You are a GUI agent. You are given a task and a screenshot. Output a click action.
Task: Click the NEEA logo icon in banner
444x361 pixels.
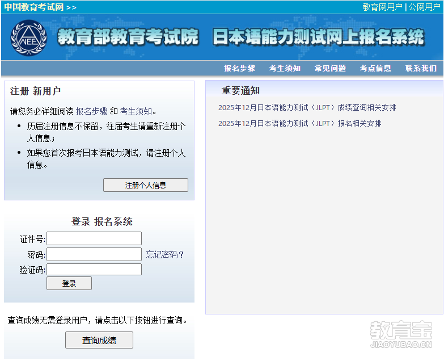coord(27,37)
